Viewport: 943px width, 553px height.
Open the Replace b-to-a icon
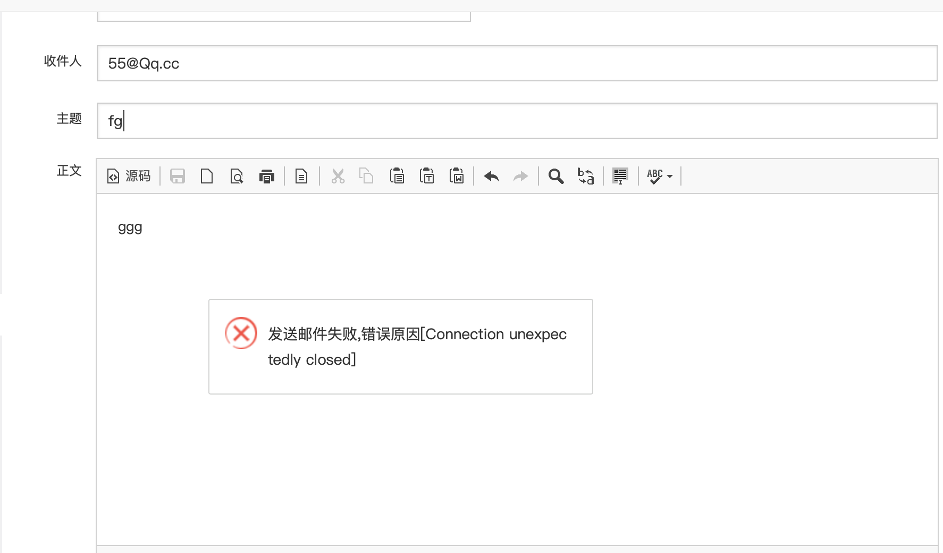point(586,176)
